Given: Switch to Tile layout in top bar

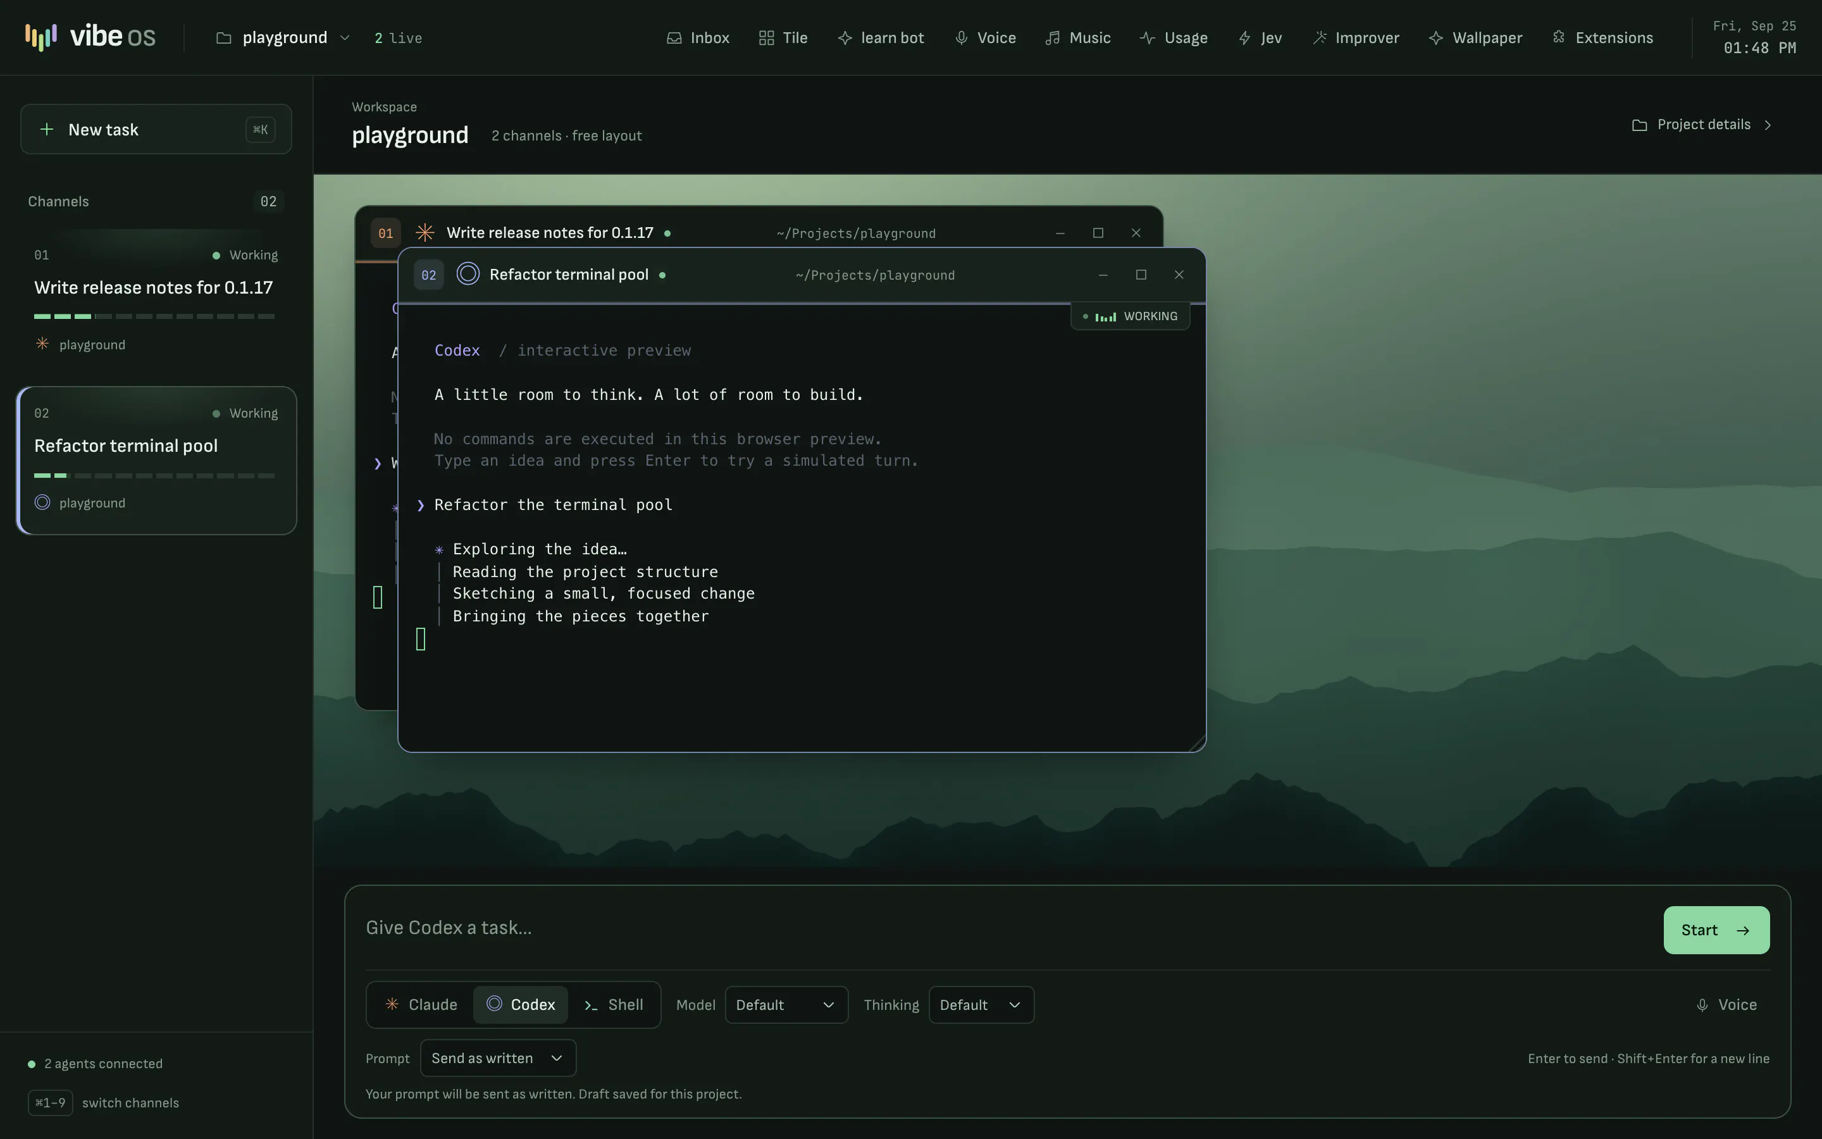Looking at the screenshot, I should (x=783, y=38).
